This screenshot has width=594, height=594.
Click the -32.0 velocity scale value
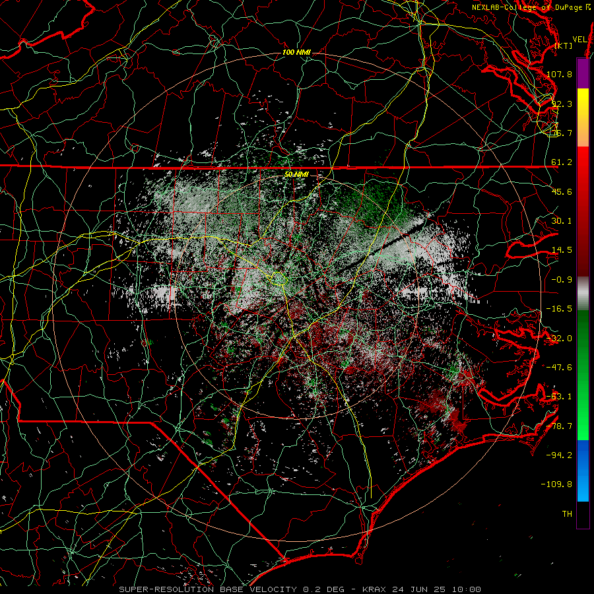559,339
